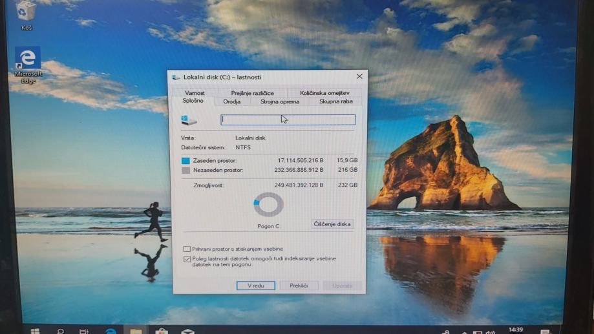Open Microsoft Store from the taskbar
The height and width of the screenshot is (334, 594).
pos(162,331)
